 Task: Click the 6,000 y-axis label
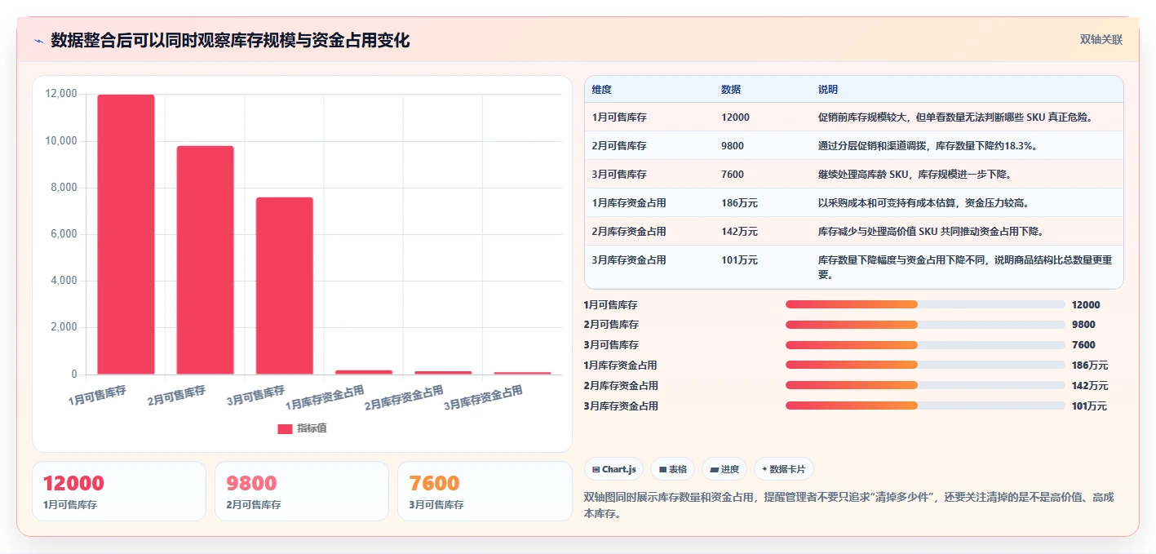[x=64, y=234]
